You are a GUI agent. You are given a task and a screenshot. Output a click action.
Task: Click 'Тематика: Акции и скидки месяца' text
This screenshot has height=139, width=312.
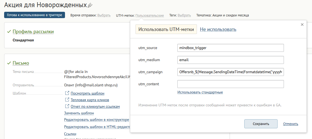(223, 15)
